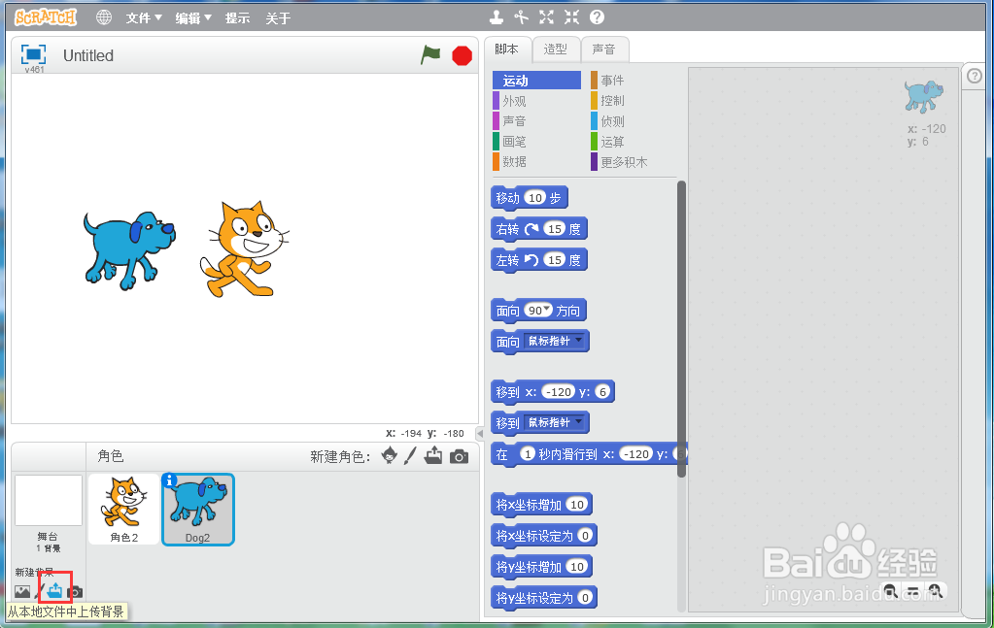
Task: Click the project title Untitled
Action: [88, 55]
